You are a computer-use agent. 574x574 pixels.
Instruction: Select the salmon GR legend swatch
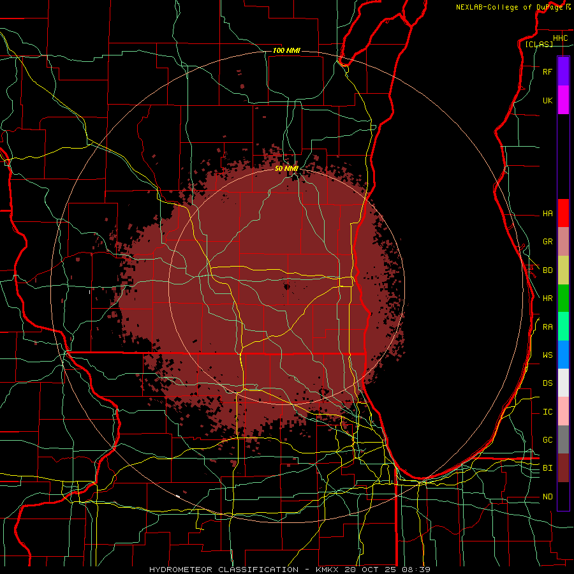pos(563,242)
